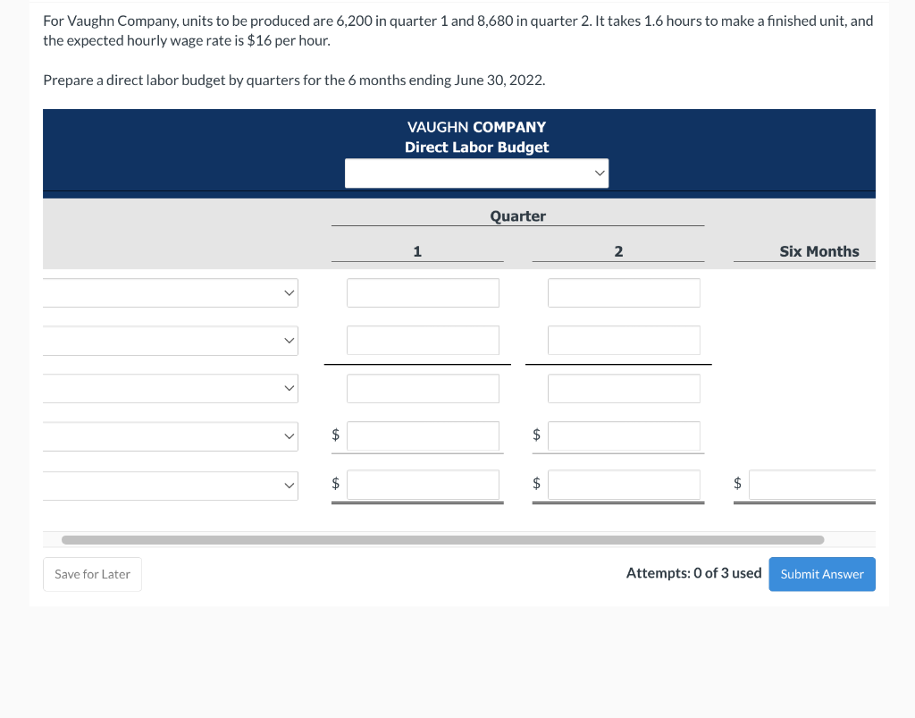Viewport: 915px width, 718px height.
Task: Click the Six Months total input field
Action: (812, 485)
